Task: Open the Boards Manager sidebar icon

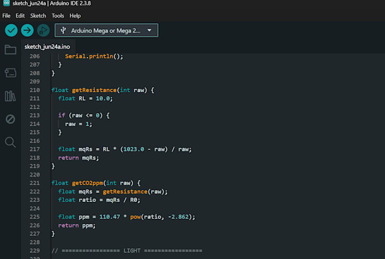Action: [10, 72]
